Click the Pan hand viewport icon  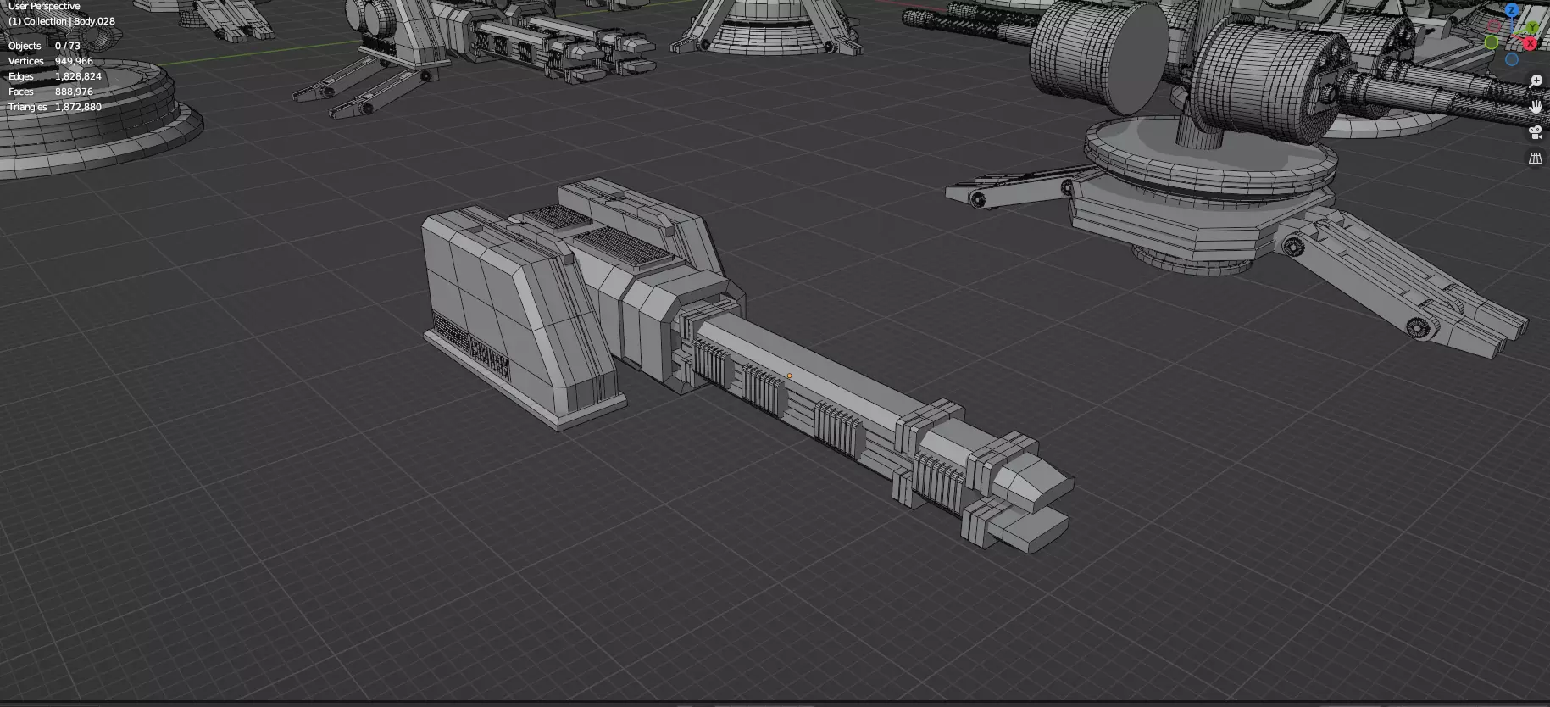pyautogui.click(x=1536, y=107)
